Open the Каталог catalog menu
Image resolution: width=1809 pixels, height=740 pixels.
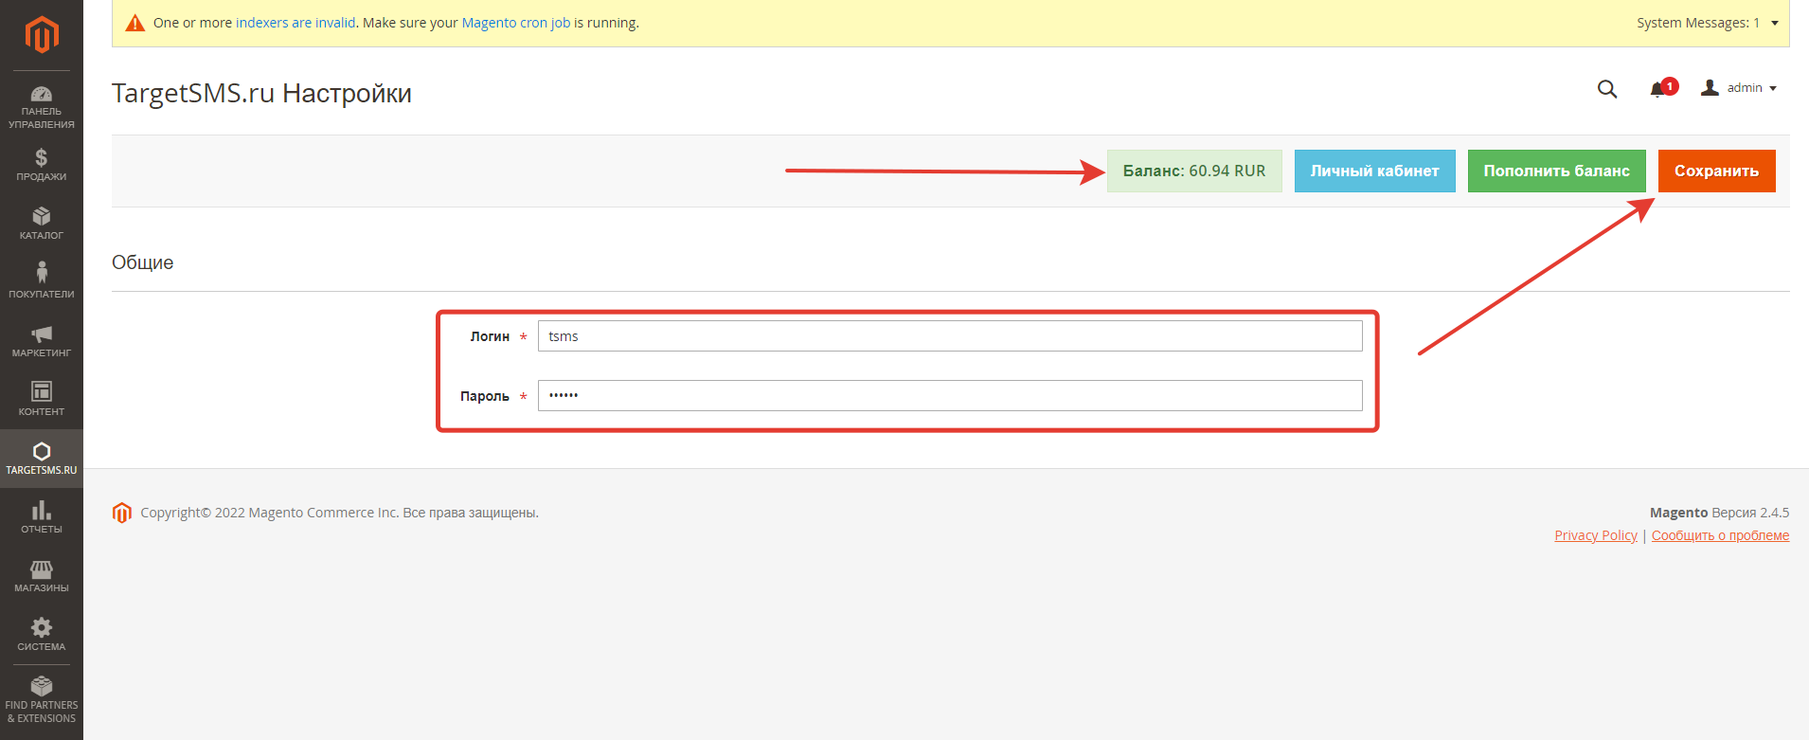[42, 224]
